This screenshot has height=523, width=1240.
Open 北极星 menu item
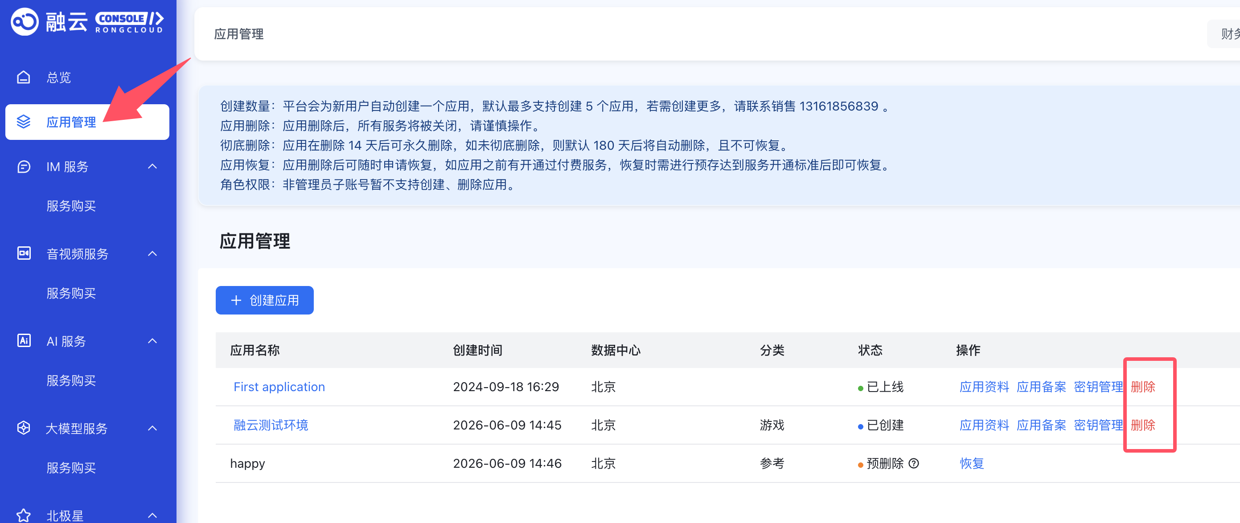click(65, 516)
